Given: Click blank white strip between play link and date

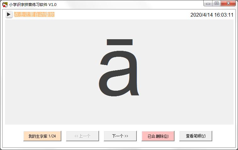Looking at the screenshot, I should click(x=123, y=14).
